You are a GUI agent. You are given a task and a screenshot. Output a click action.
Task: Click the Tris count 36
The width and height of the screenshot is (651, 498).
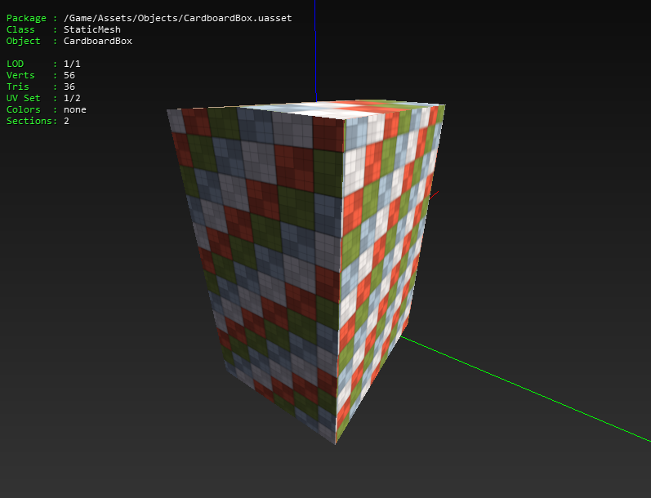[69, 87]
